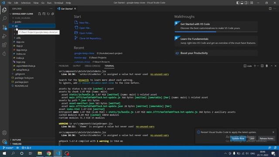Click the Update Now button

(x=238, y=139)
